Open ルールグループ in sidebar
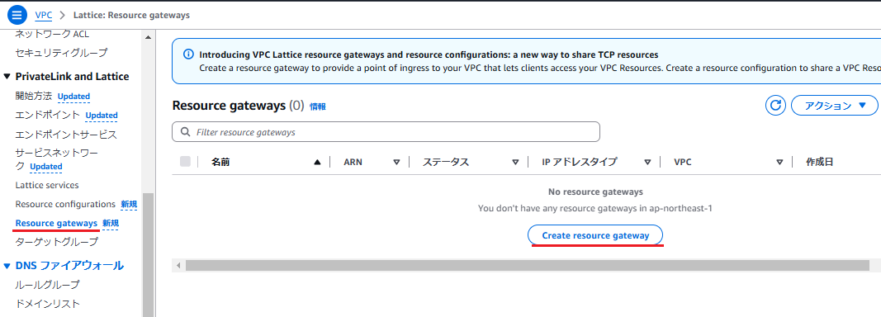This screenshot has width=881, height=317. point(47,285)
